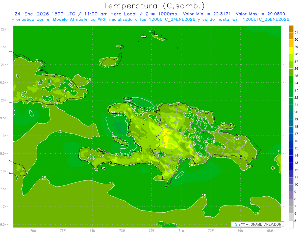Pick the olive-green 25–26 colorbar segment
303x234 pixels.
(291, 72)
